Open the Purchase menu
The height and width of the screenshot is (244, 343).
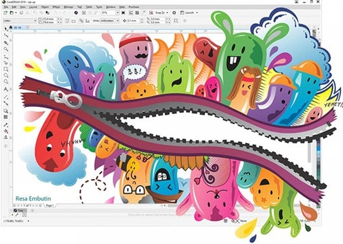pos(133,7)
